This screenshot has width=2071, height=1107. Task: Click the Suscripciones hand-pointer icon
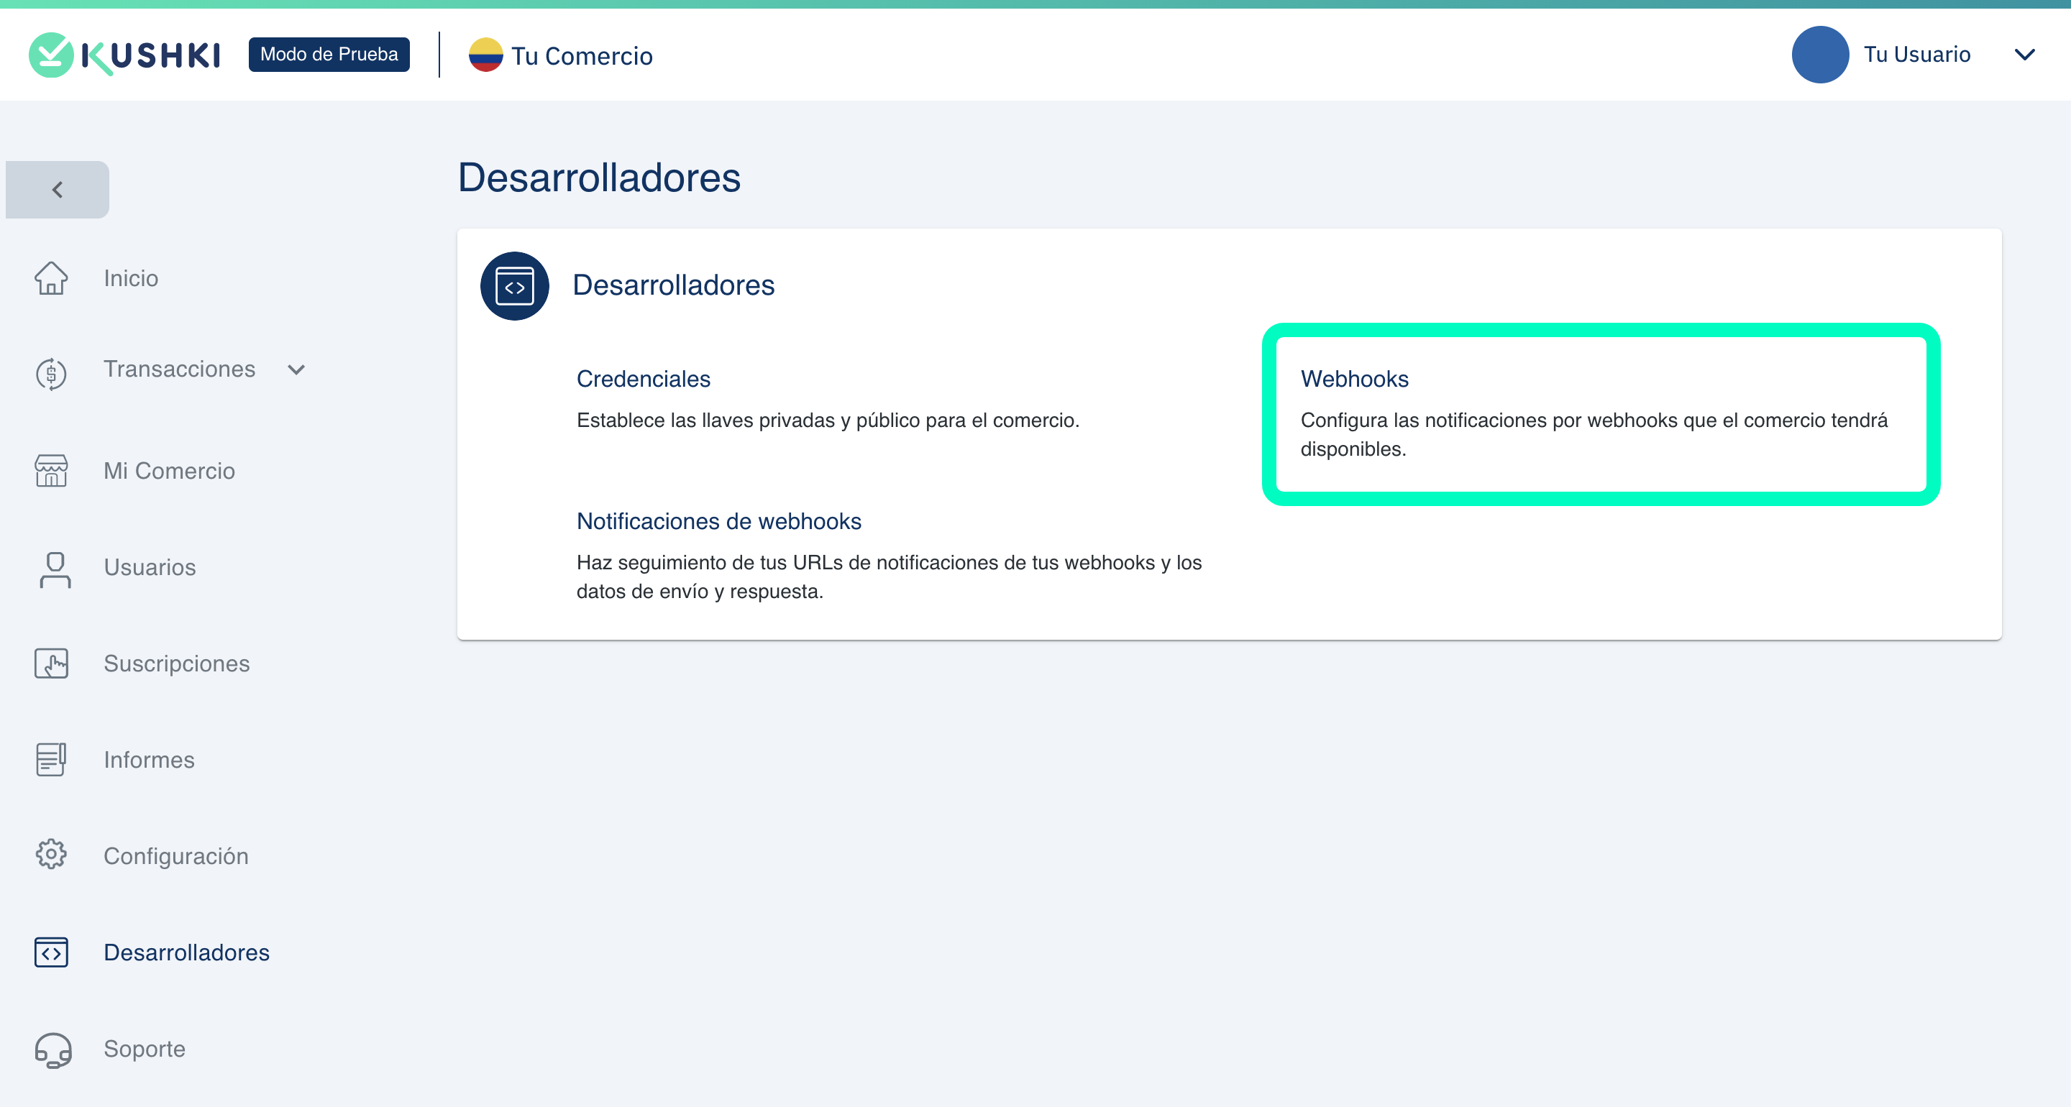tap(50, 664)
